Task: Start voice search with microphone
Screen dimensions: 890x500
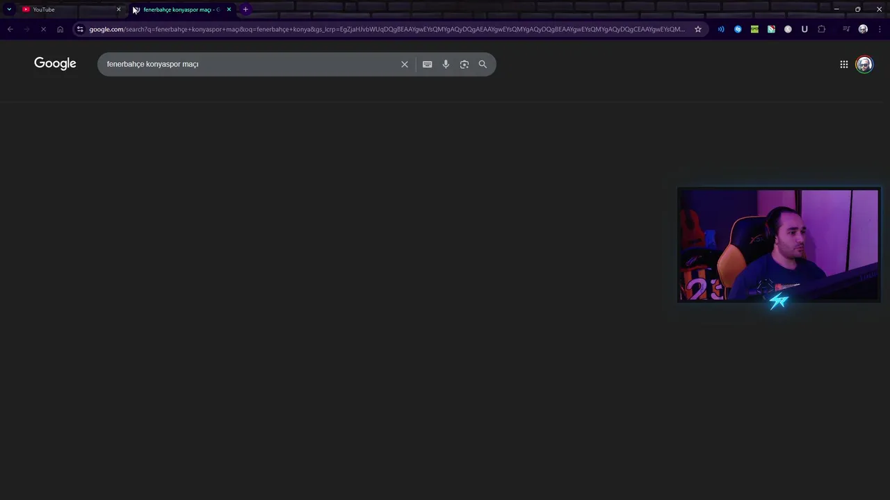Action: (x=446, y=64)
